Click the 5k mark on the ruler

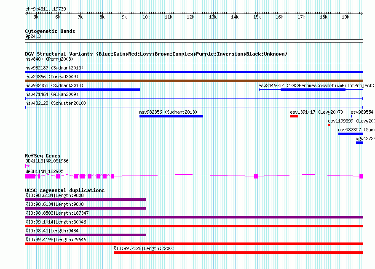click(x=36, y=17)
